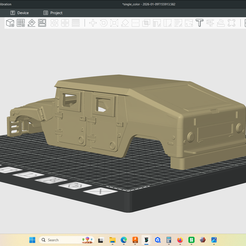Click the taskbar Search box

67,240
